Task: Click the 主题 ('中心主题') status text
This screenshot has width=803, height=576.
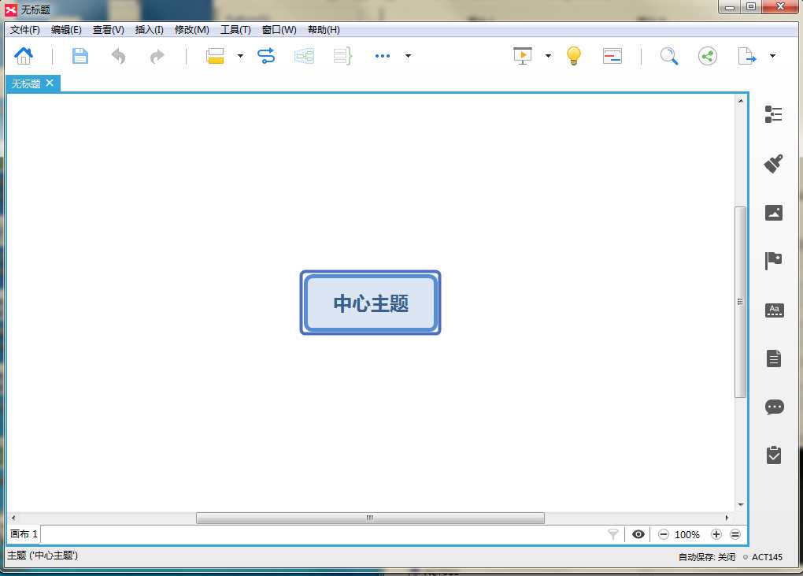Action: 43,555
